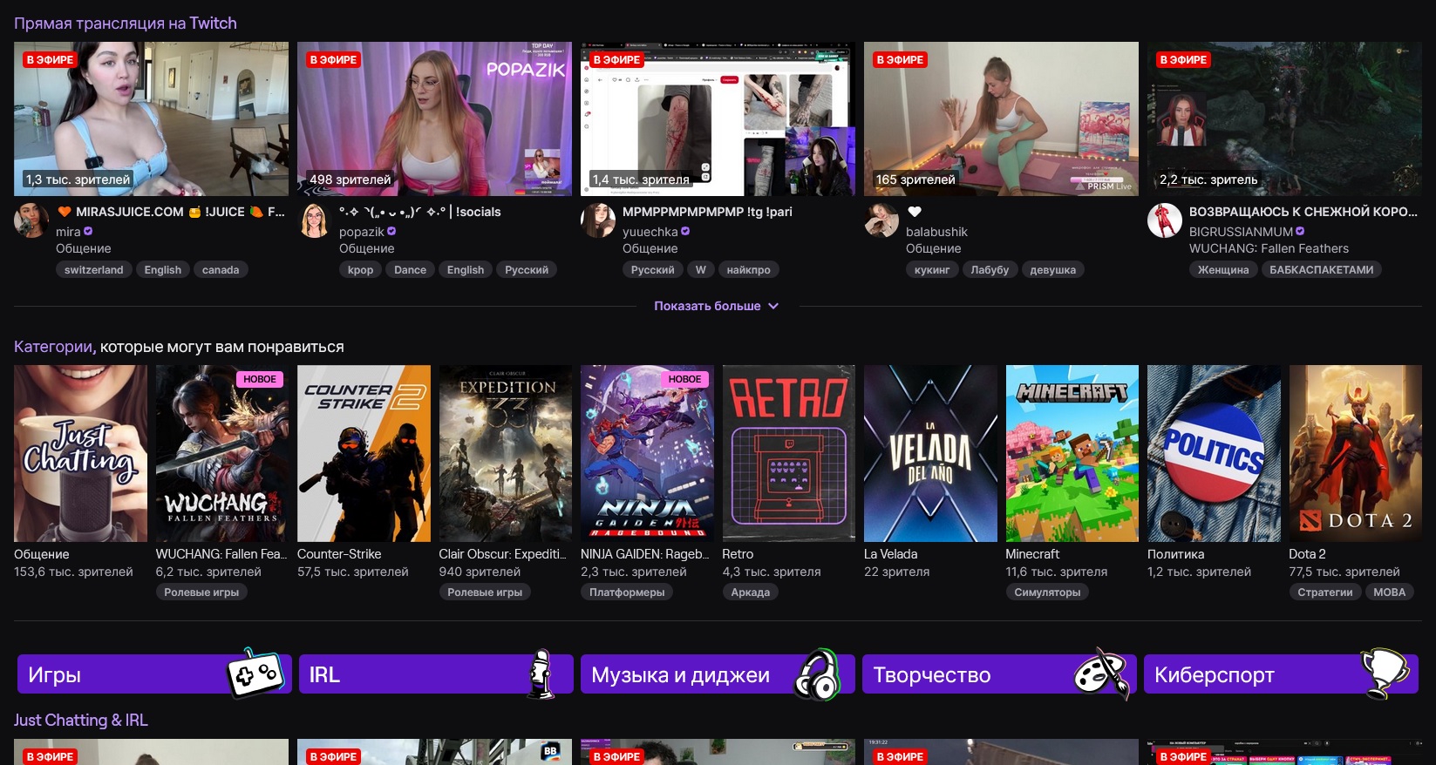Click the verified badge next to BIGRUSSIANMUM
This screenshot has width=1436, height=765.
[1300, 232]
